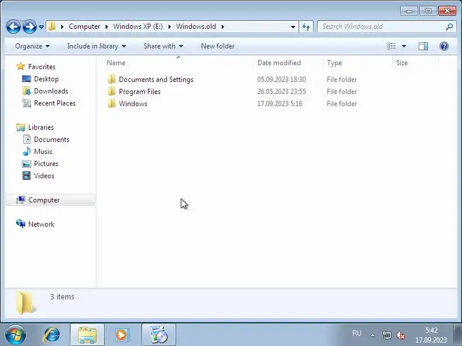Click the folder icon in address bar
462x346 pixels.
[51, 27]
